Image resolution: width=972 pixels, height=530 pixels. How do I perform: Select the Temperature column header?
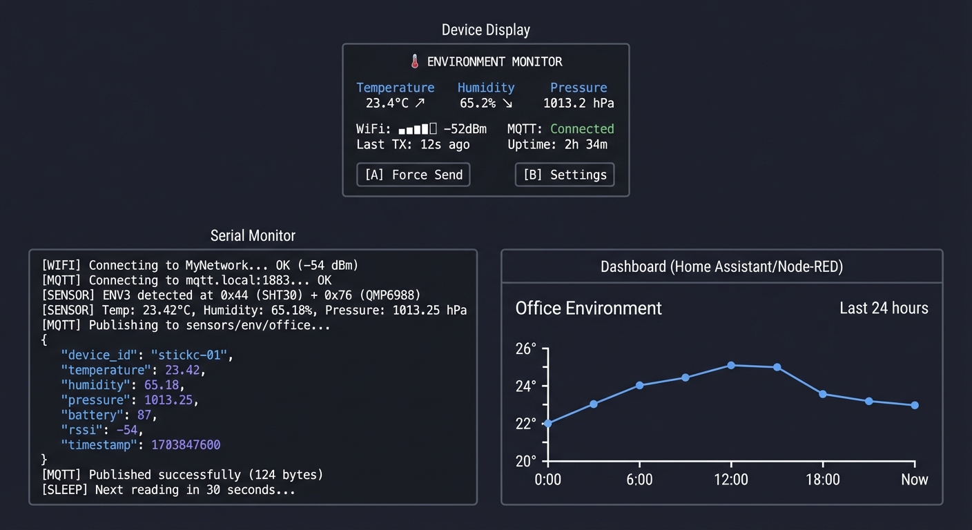click(395, 88)
